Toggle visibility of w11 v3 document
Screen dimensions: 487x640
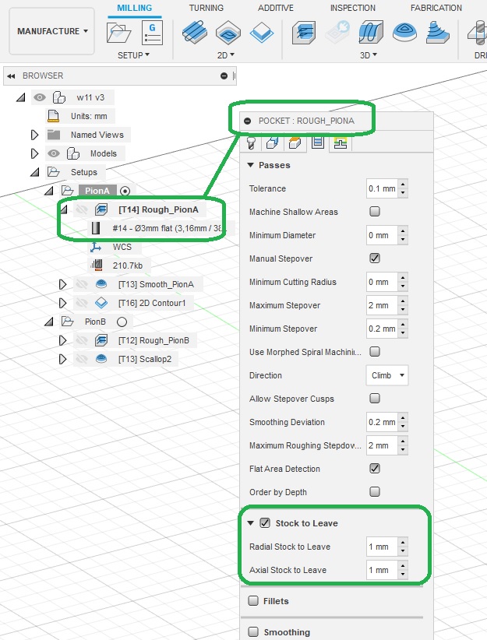[x=40, y=97]
